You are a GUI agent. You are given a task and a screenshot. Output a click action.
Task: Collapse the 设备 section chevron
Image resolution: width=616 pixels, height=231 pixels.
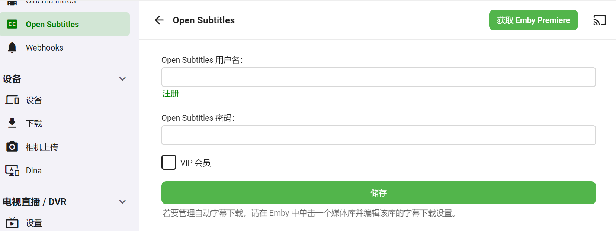pyautogui.click(x=122, y=79)
